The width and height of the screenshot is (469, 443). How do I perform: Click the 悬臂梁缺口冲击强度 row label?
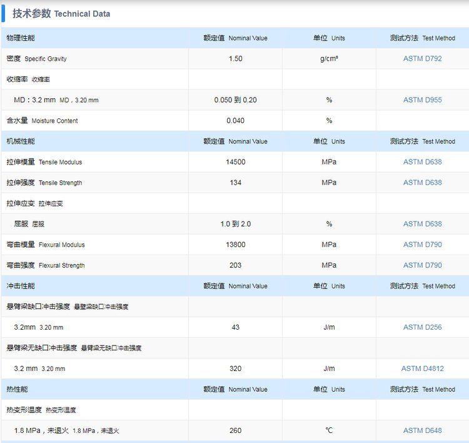click(68, 307)
